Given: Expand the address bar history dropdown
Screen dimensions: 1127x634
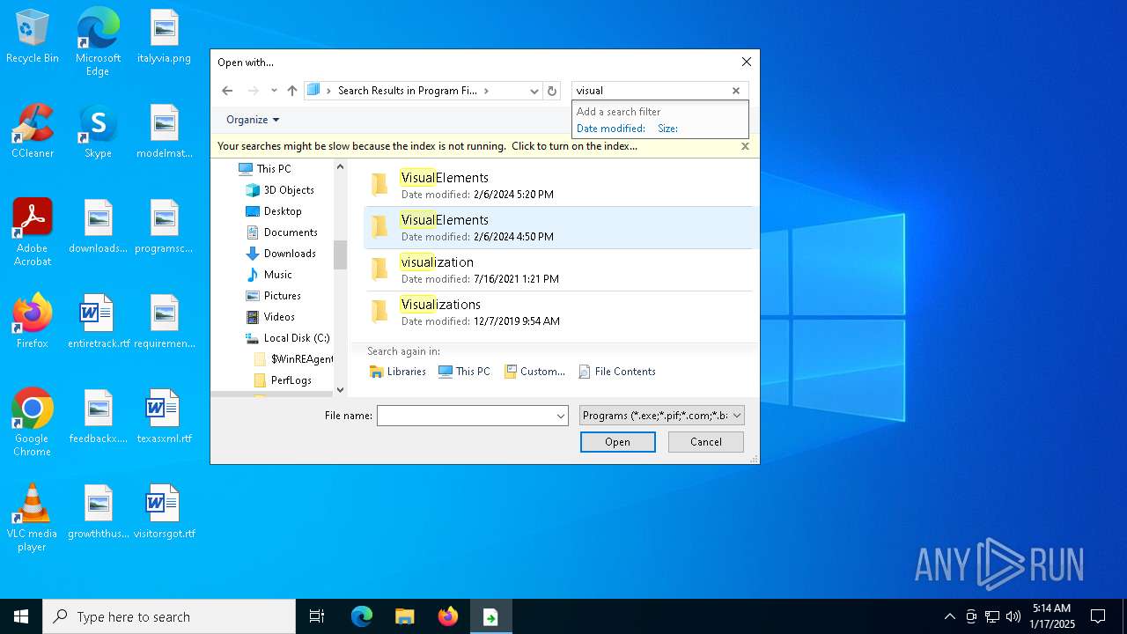Looking at the screenshot, I should [x=534, y=91].
